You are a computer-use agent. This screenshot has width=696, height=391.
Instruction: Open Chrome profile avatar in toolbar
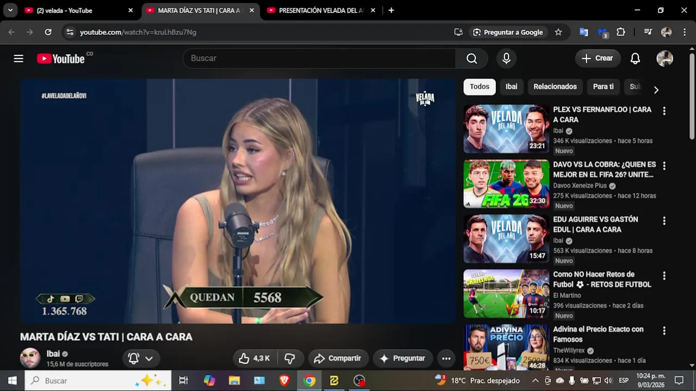tap(666, 32)
